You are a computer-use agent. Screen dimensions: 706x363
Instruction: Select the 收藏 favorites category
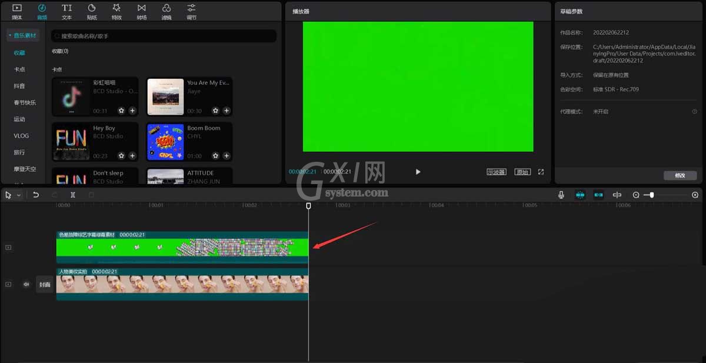pyautogui.click(x=19, y=53)
